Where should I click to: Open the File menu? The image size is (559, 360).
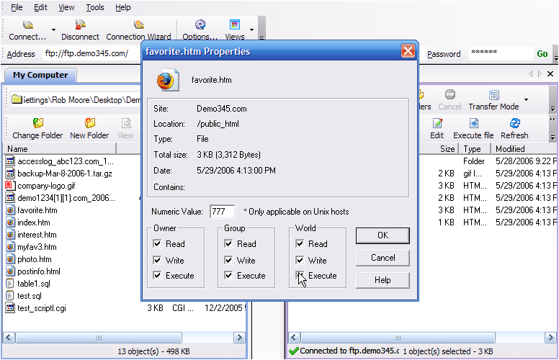[17, 7]
